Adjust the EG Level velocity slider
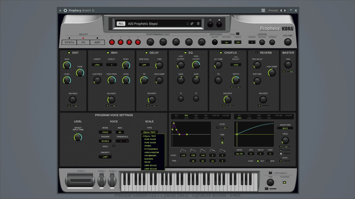355x199 pixels. coord(224,128)
